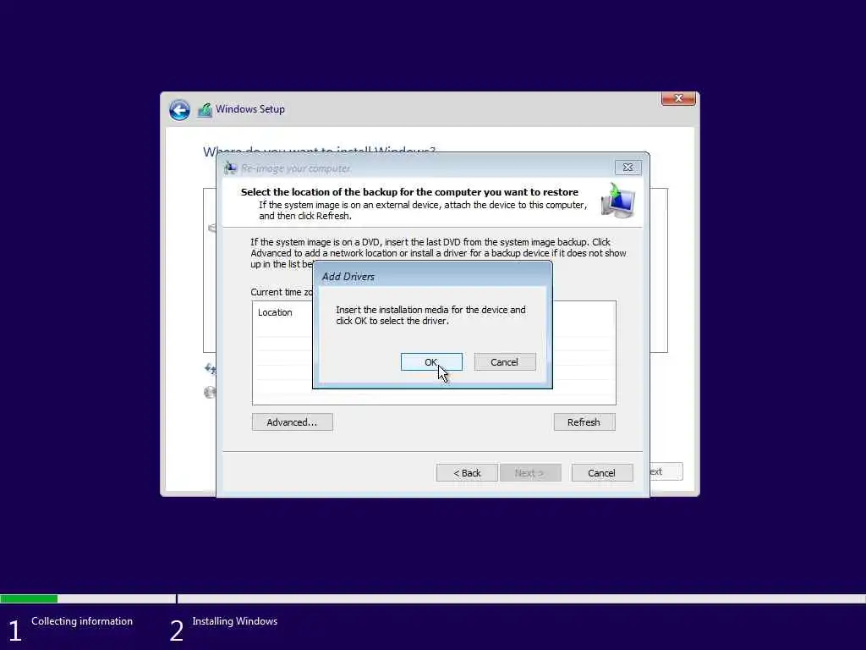Click the Installing Windows step label

click(235, 621)
